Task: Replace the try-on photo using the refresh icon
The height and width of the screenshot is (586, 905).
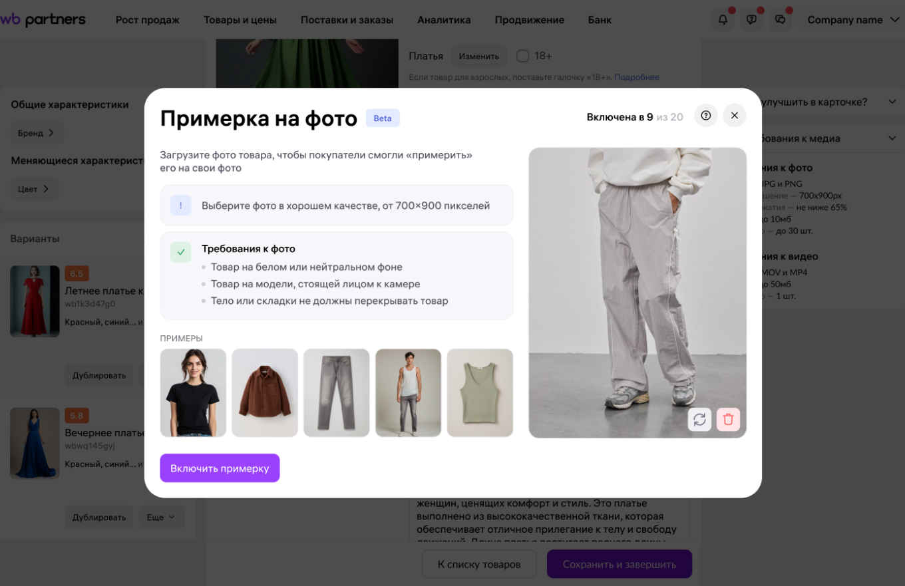Action: tap(699, 420)
